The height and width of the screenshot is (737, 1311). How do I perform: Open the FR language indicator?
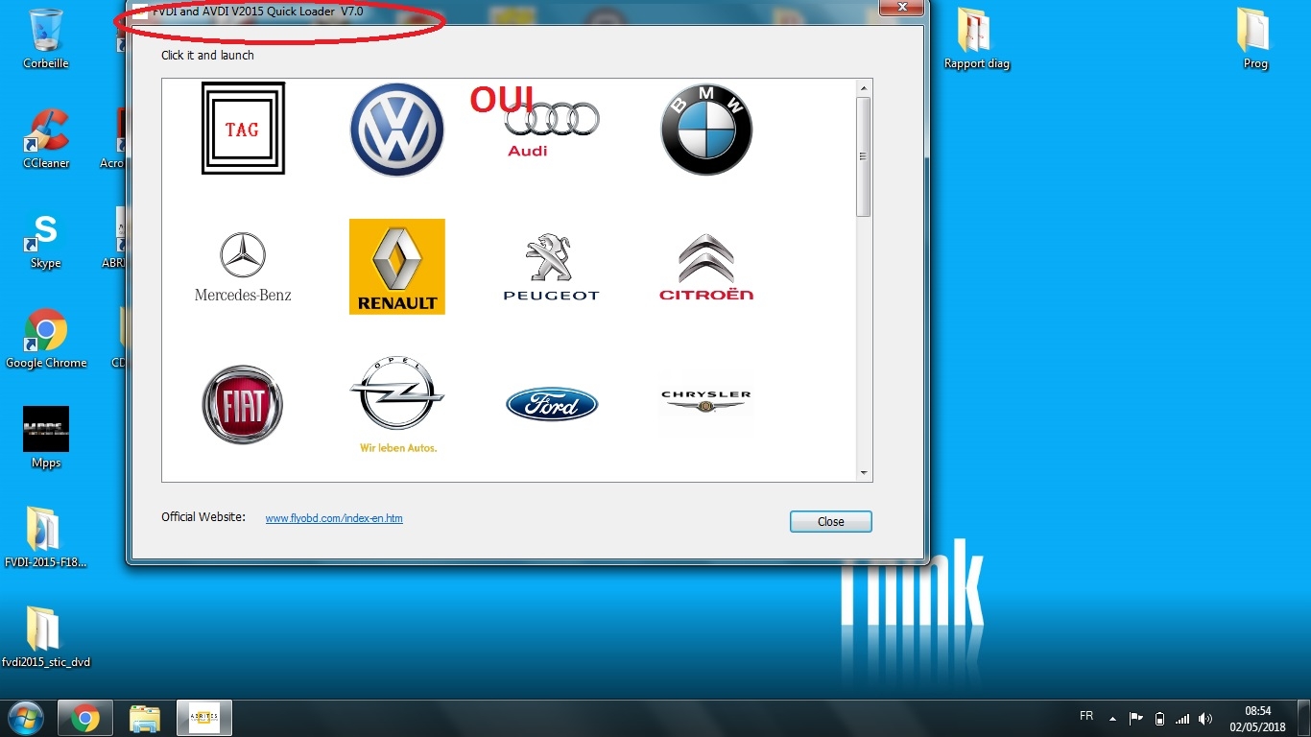[1086, 717]
